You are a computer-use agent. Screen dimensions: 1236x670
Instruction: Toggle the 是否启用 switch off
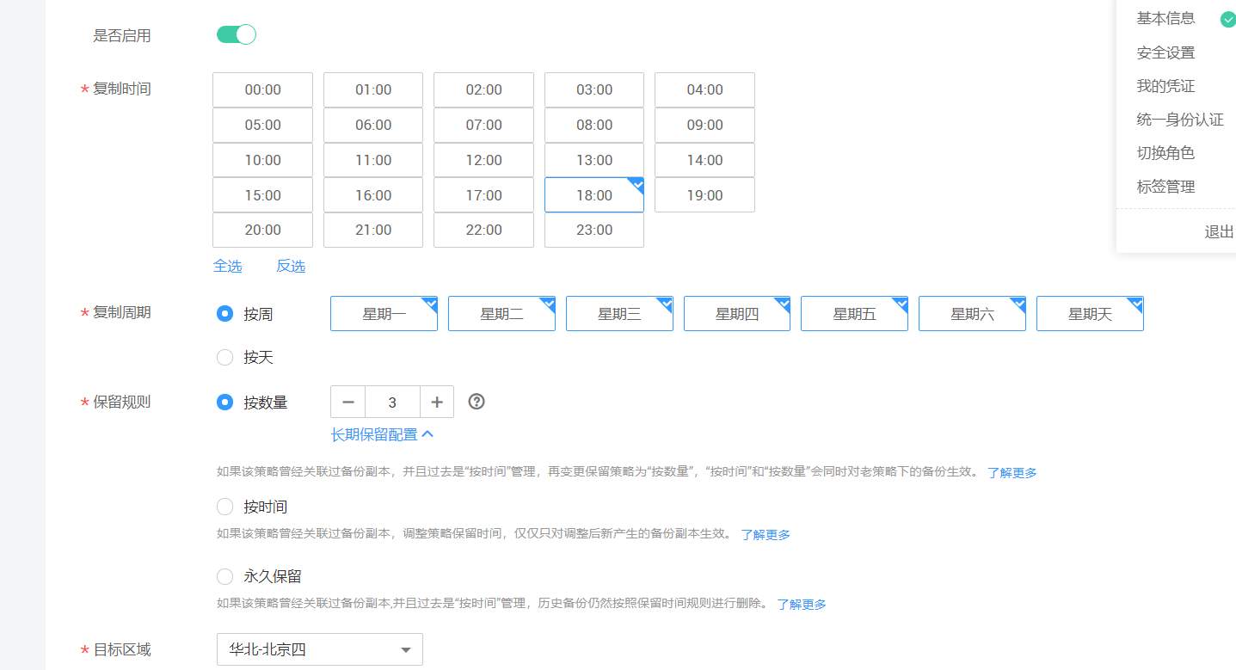[x=237, y=35]
